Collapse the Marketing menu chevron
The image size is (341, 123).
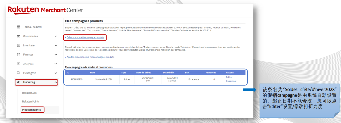coord(56,82)
